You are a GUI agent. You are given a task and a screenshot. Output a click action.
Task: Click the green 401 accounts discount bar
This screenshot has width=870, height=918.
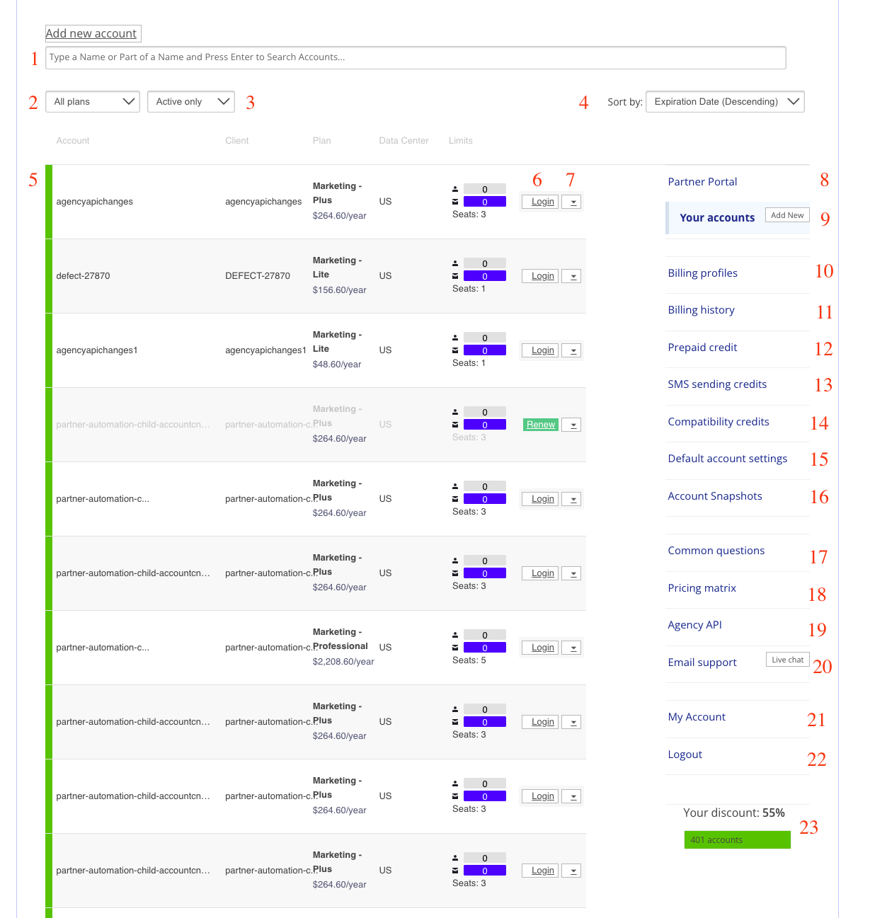[737, 840]
